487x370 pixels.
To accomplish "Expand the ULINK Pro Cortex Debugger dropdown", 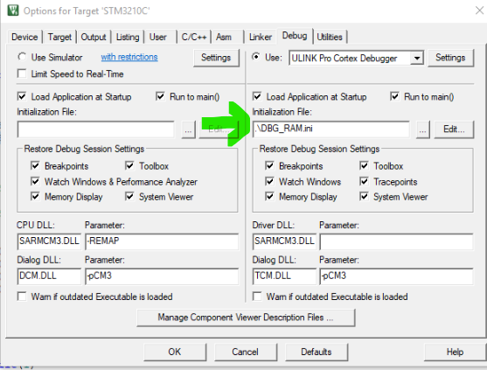I will pyautogui.click(x=417, y=58).
